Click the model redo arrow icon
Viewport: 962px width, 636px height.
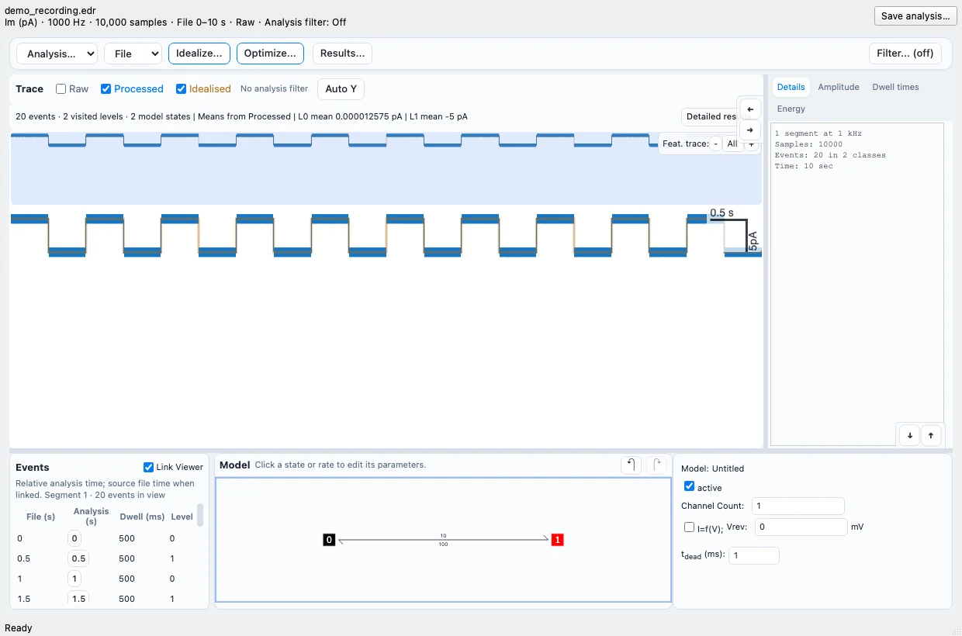click(657, 465)
